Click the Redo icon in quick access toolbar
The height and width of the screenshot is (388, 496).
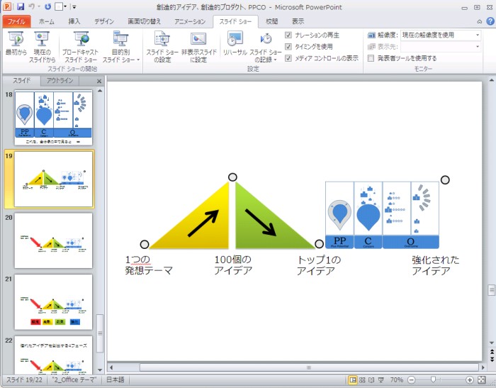pyautogui.click(x=47, y=6)
